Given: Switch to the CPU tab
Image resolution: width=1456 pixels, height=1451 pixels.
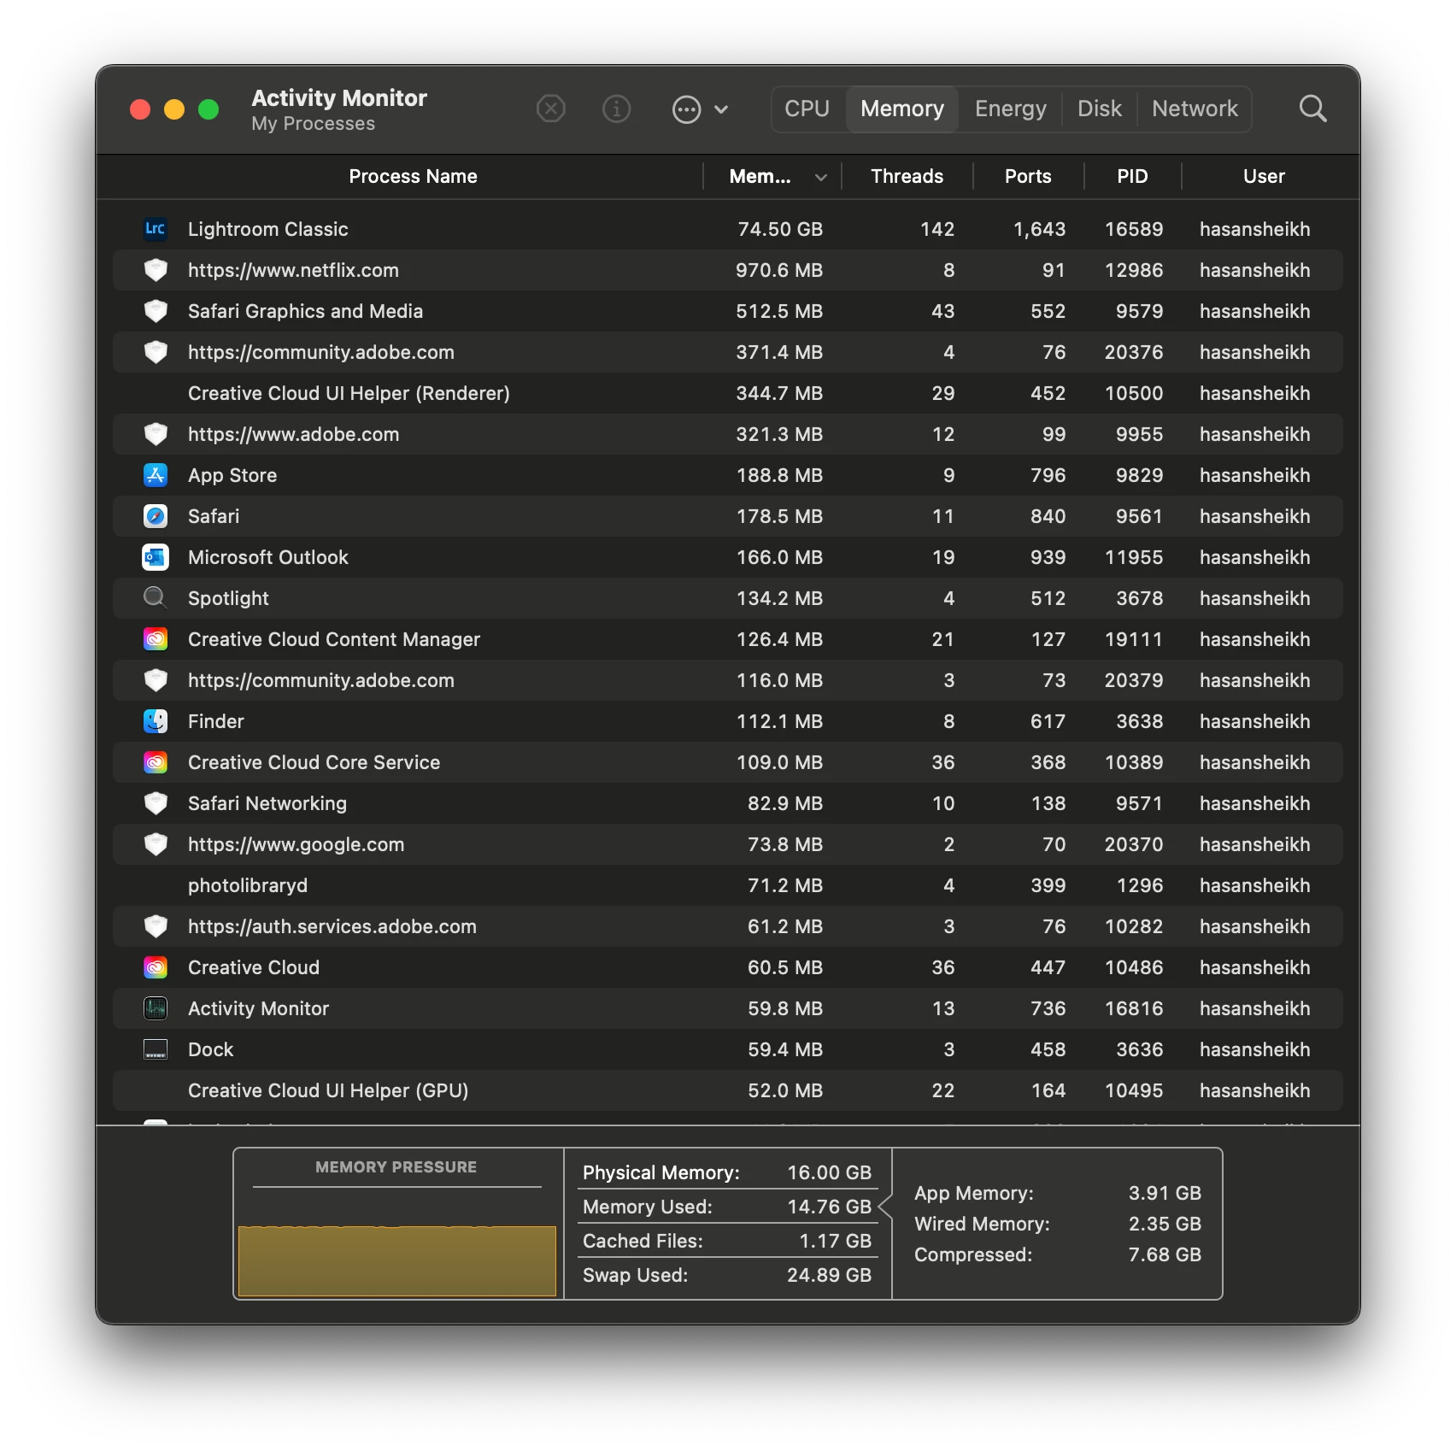Looking at the screenshot, I should coord(807,109).
